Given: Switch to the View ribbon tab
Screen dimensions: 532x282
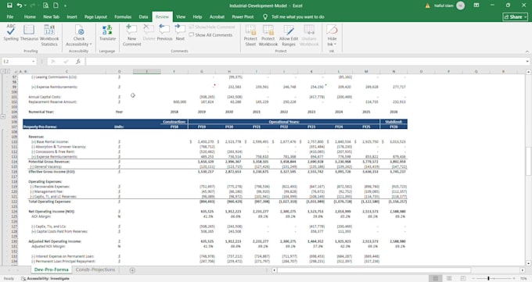Looking at the screenshot, I should [181, 16].
